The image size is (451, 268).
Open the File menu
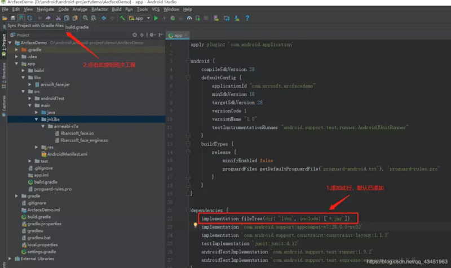coord(5,9)
